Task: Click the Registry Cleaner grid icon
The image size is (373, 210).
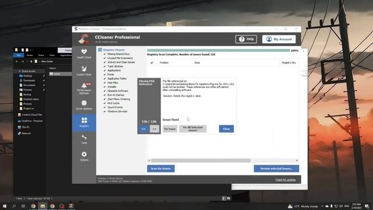Action: (100, 50)
